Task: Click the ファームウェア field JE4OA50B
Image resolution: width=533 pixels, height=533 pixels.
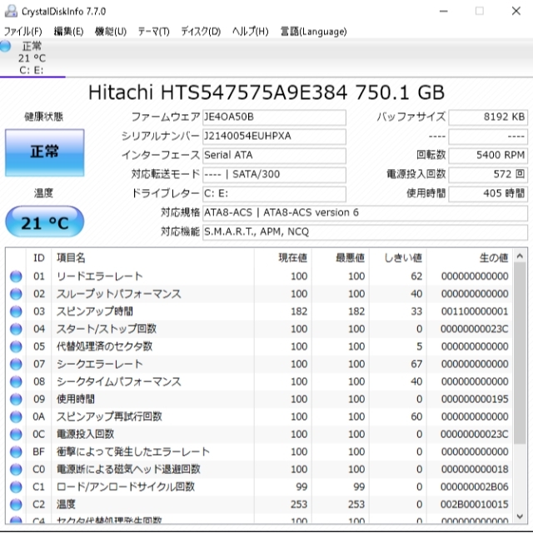Action: (x=274, y=117)
